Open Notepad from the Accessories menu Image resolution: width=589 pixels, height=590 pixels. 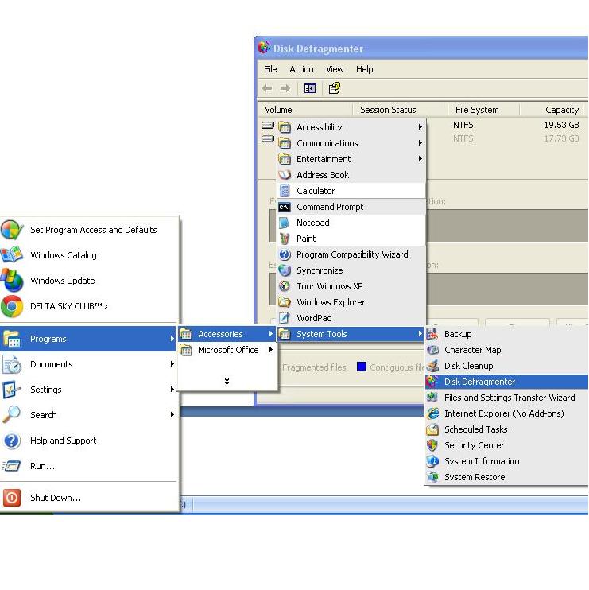(x=312, y=223)
